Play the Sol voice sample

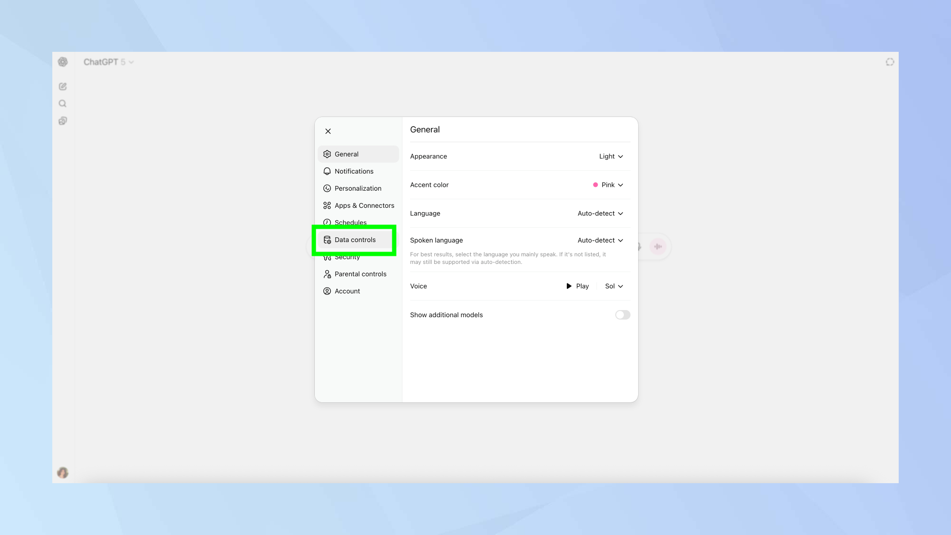pos(577,286)
